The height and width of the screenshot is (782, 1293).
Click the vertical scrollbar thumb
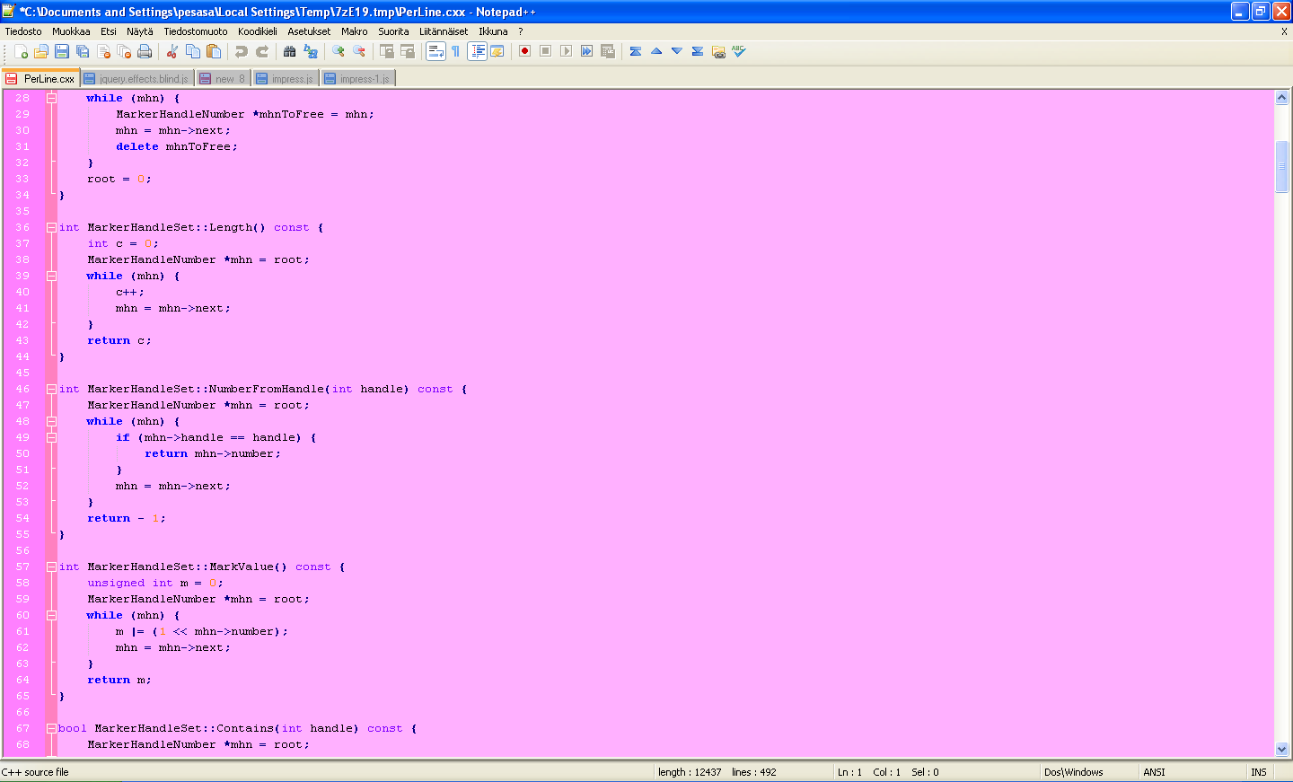[1281, 166]
